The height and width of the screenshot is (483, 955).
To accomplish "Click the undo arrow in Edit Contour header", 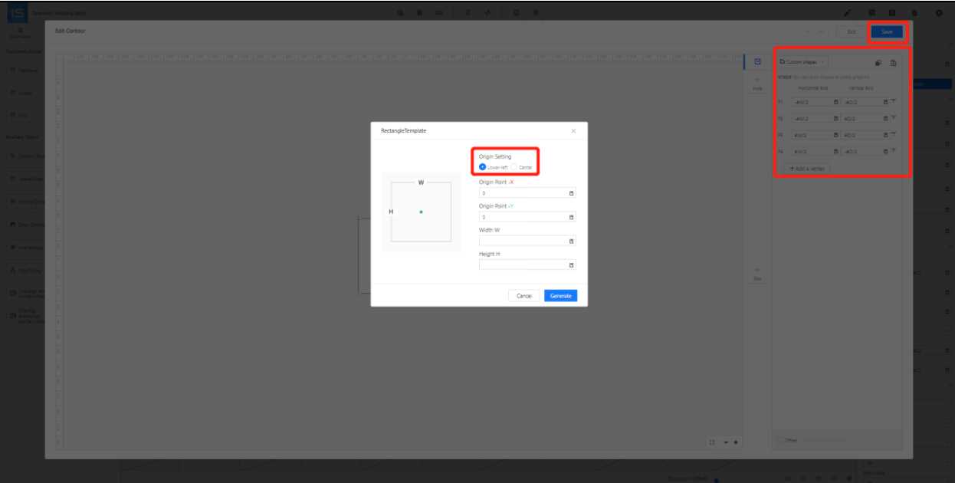I will (806, 31).
